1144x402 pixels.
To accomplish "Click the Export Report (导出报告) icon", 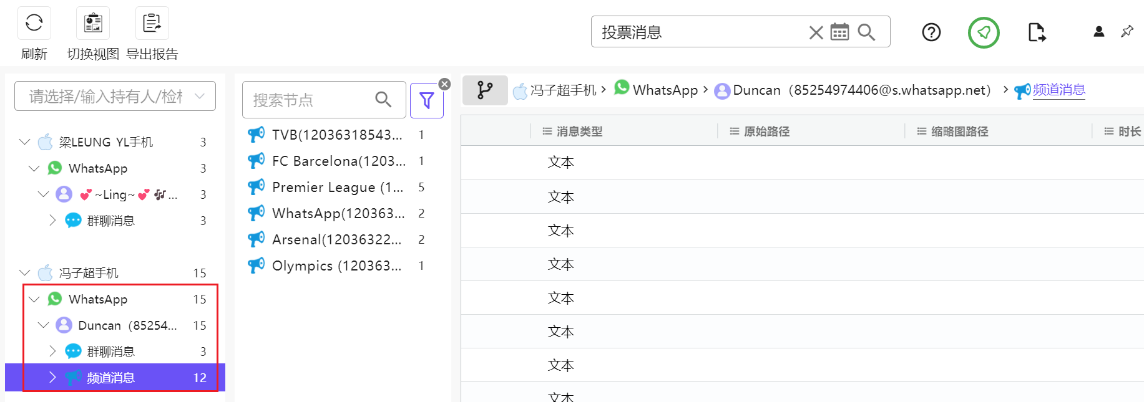I will tap(152, 24).
